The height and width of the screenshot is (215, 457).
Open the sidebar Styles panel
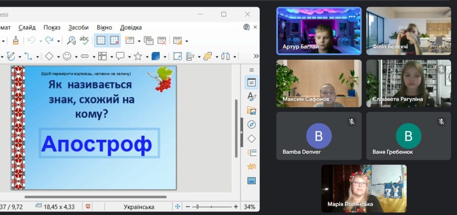(252, 96)
